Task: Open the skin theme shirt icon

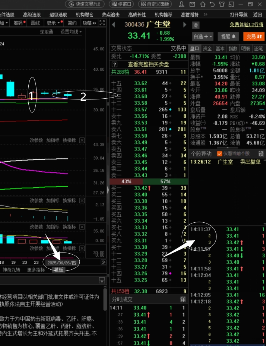Action: pyautogui.click(x=222, y=4)
